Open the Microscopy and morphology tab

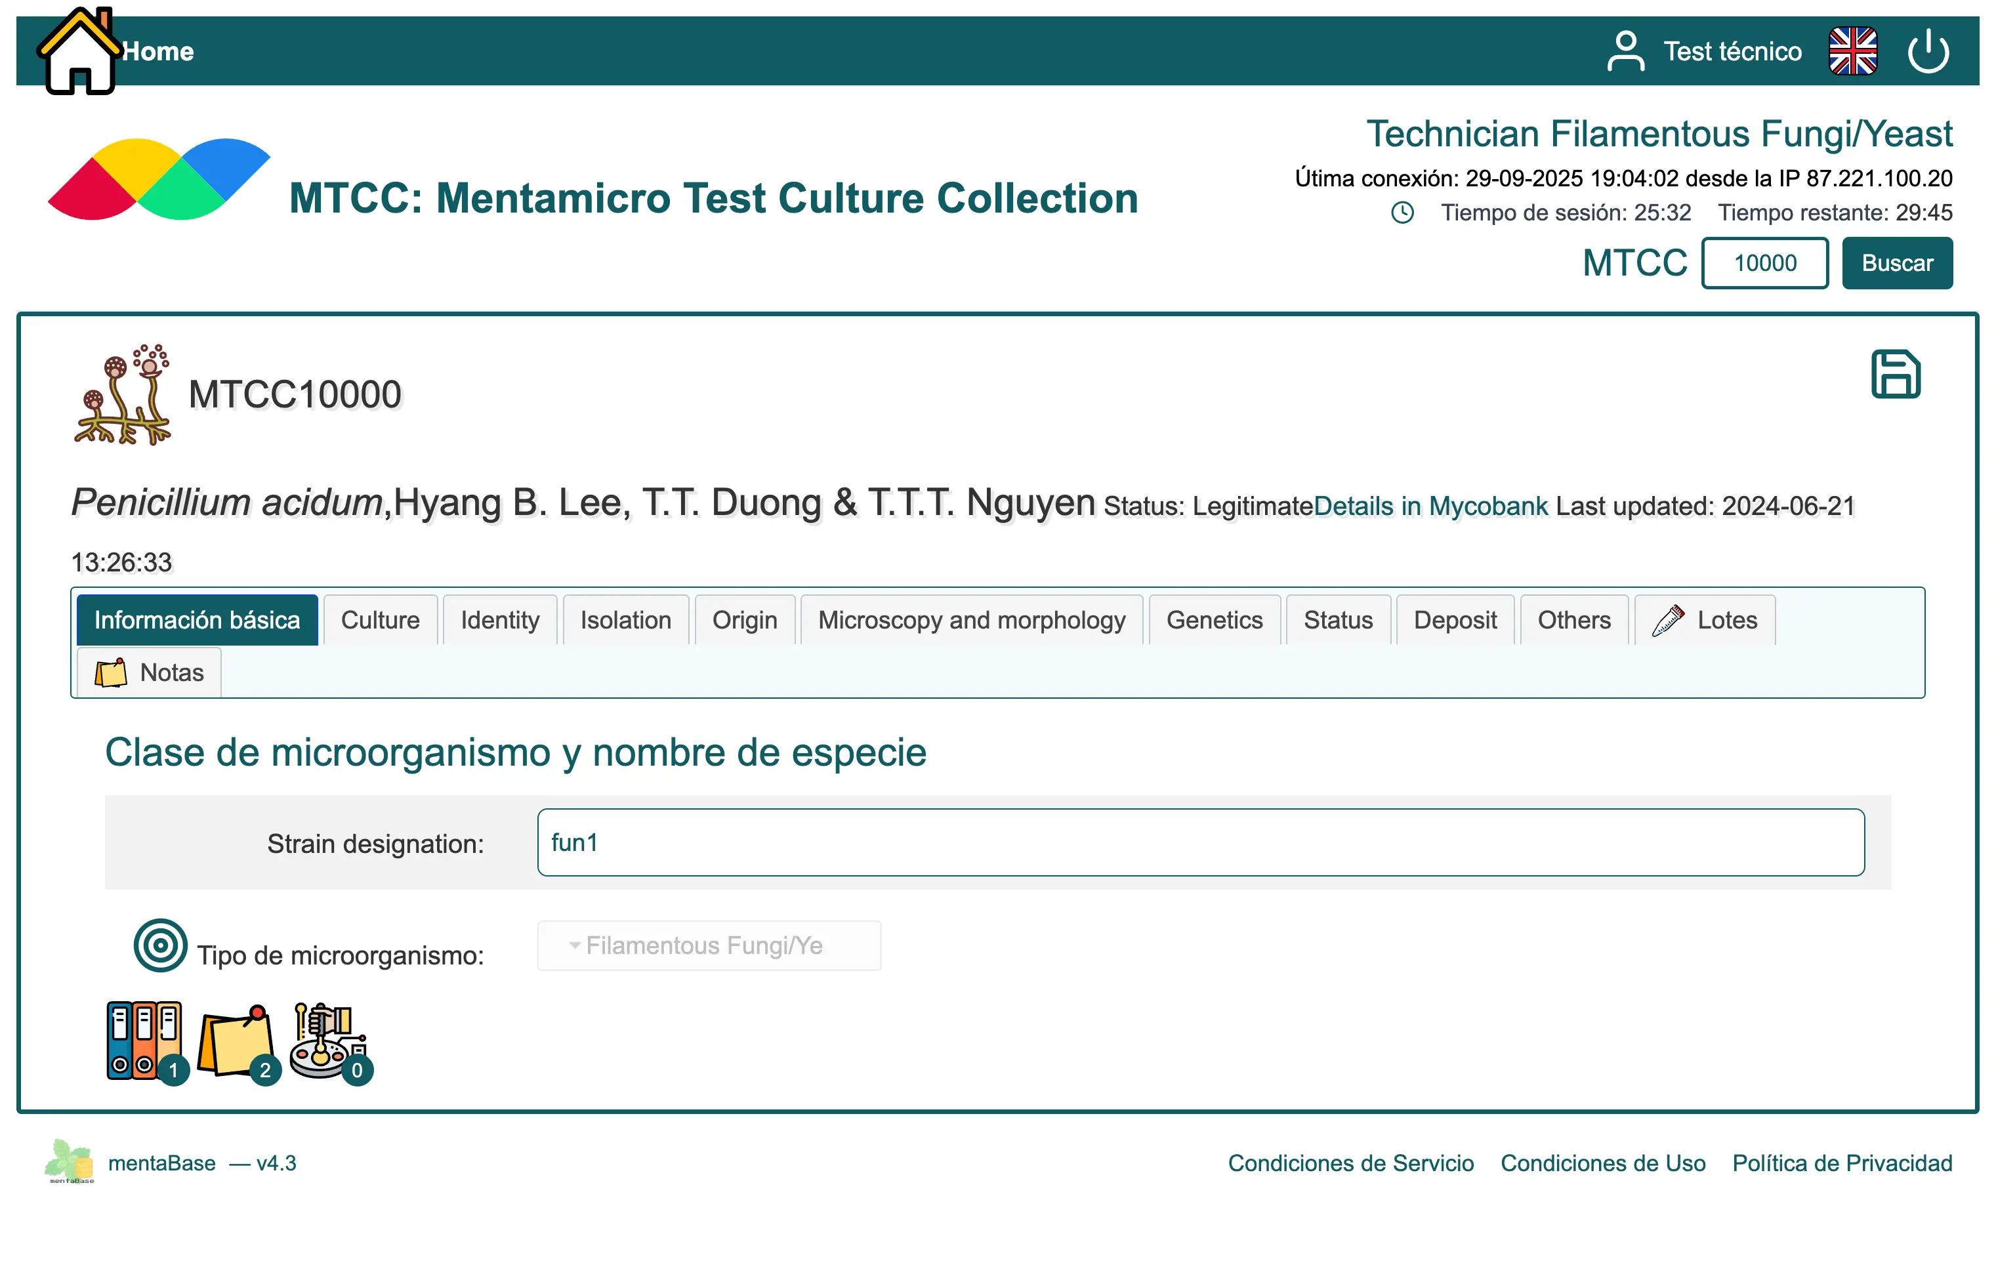(x=970, y=620)
